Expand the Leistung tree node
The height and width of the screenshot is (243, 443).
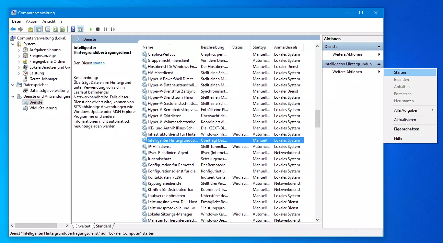pos(19,73)
